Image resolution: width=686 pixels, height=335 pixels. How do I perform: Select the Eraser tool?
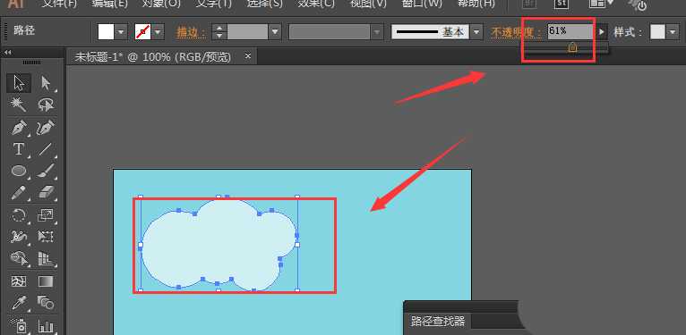point(46,192)
